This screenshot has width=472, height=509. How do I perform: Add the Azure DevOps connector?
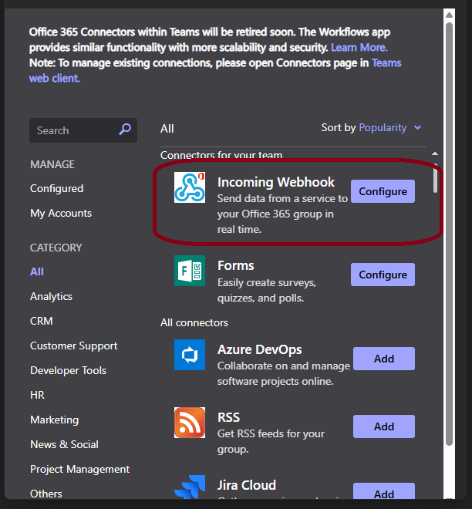tap(384, 359)
